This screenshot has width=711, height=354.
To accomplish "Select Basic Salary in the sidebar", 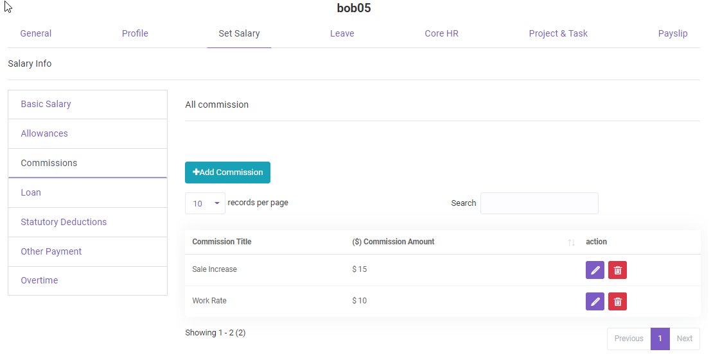I will [x=46, y=104].
